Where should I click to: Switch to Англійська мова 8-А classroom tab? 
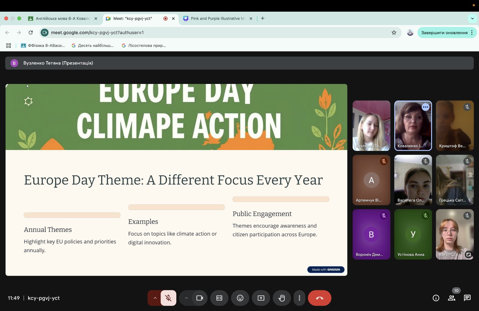(63, 19)
